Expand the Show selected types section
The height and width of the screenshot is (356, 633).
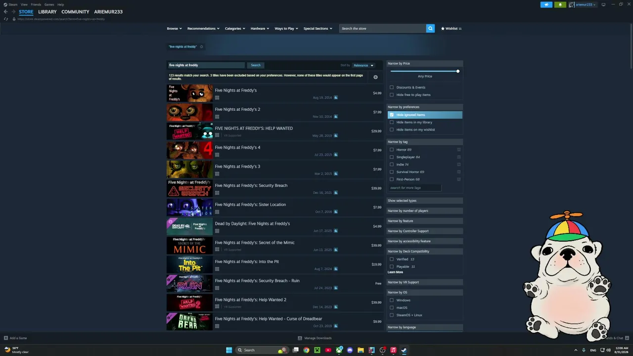coord(424,201)
